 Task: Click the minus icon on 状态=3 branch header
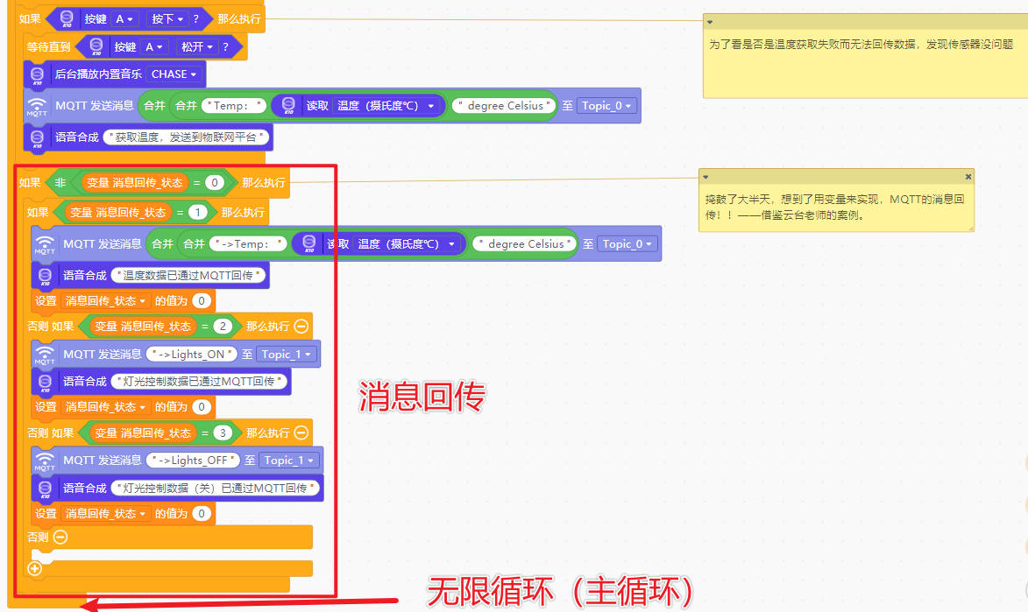pyautogui.click(x=301, y=433)
